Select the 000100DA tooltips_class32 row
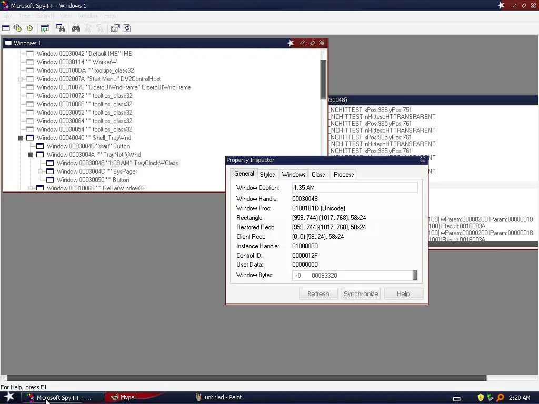539x404 pixels. [85, 70]
